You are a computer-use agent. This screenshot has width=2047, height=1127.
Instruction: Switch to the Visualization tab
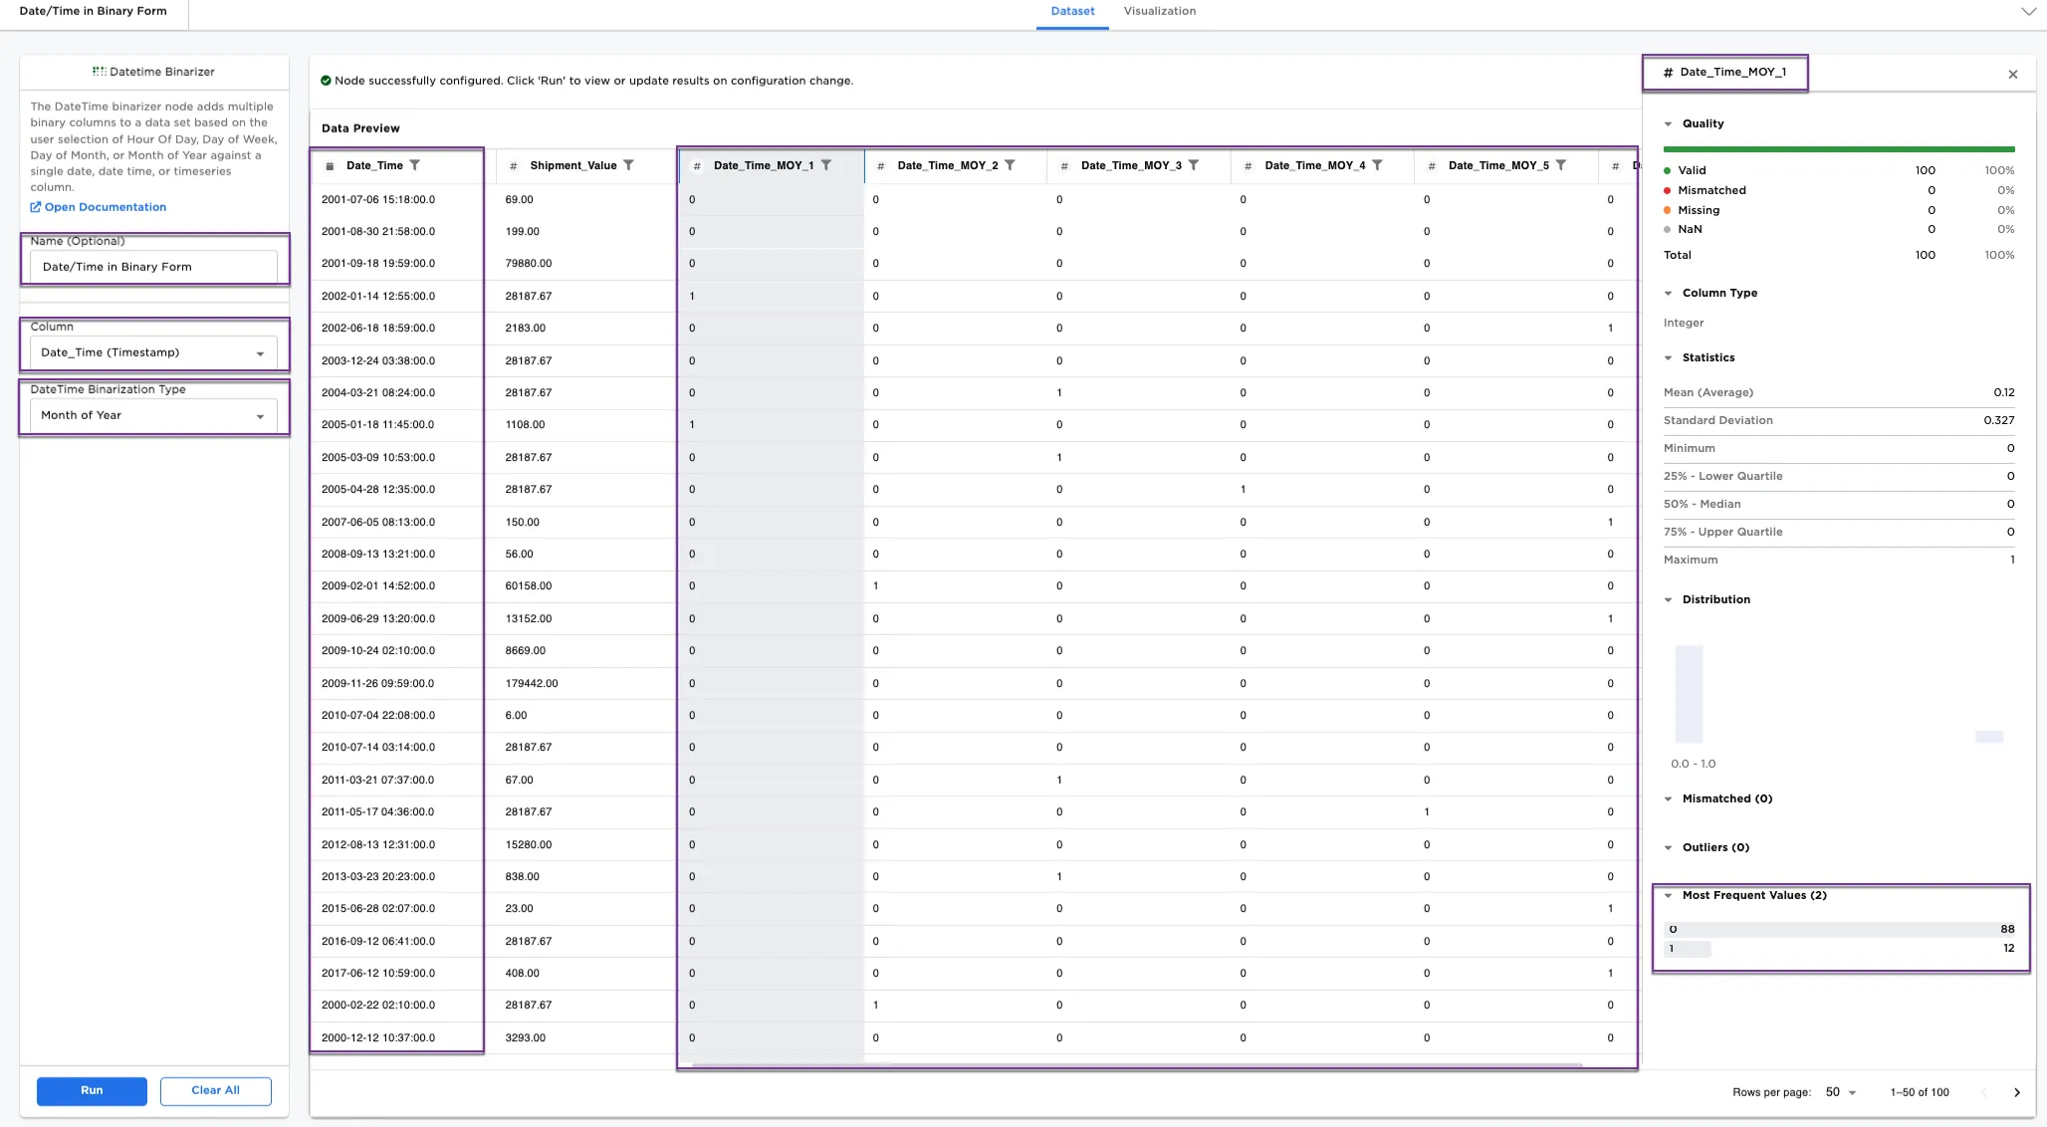click(x=1159, y=12)
